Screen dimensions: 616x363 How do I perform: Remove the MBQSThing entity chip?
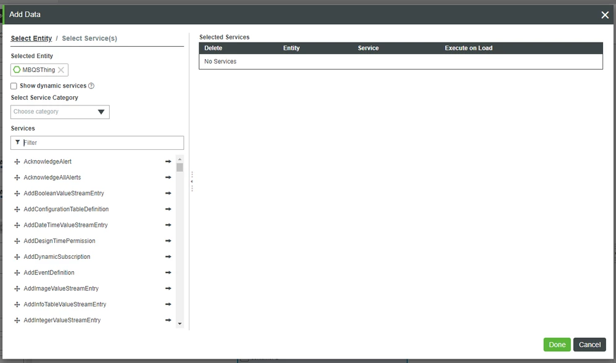point(60,70)
